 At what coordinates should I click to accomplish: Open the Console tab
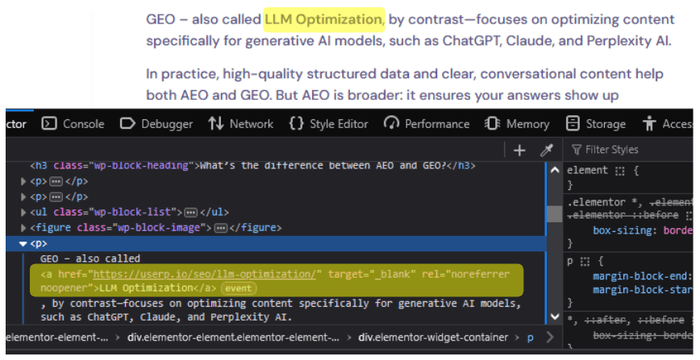73,124
